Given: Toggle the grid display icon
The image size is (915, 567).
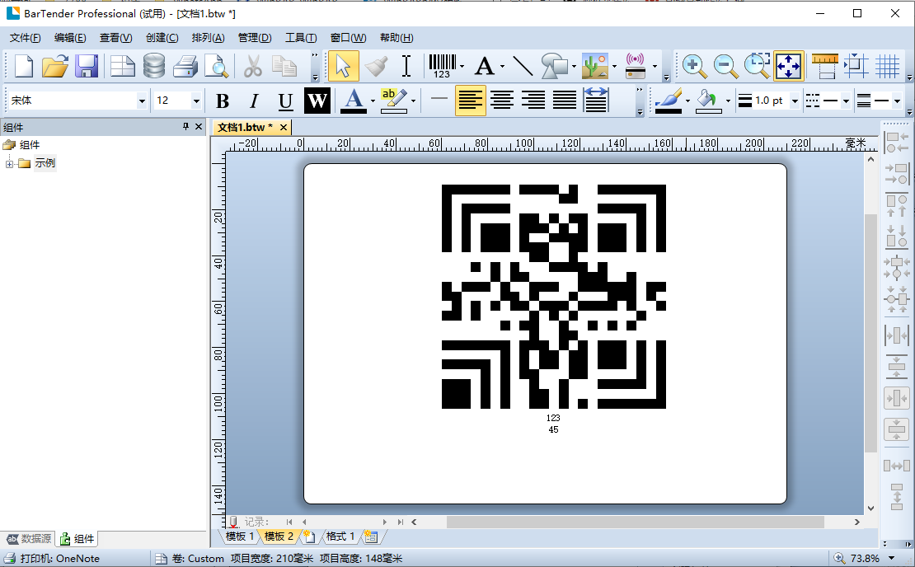Looking at the screenshot, I should point(887,65).
